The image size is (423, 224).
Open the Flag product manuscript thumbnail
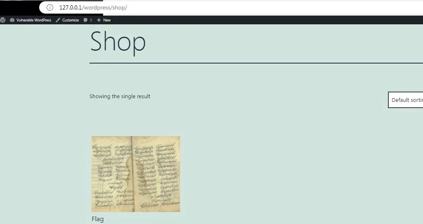136,174
